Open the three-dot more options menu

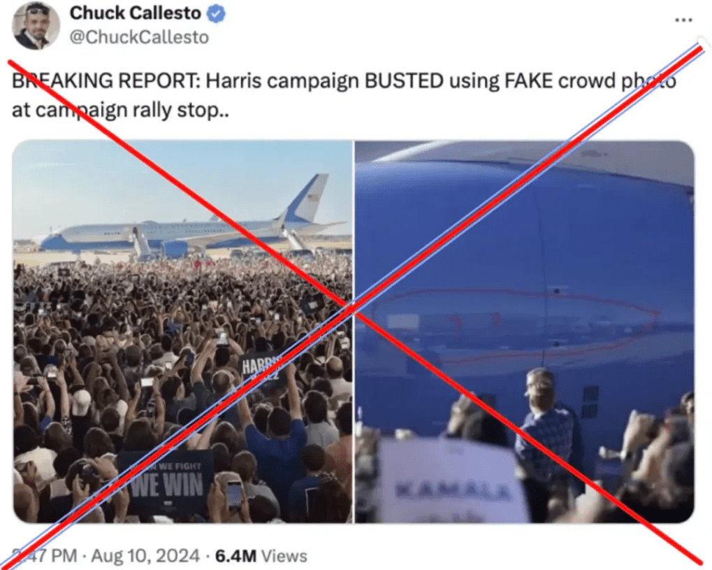tap(683, 20)
